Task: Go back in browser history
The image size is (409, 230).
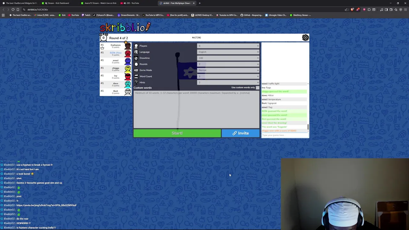Action: click(4, 10)
